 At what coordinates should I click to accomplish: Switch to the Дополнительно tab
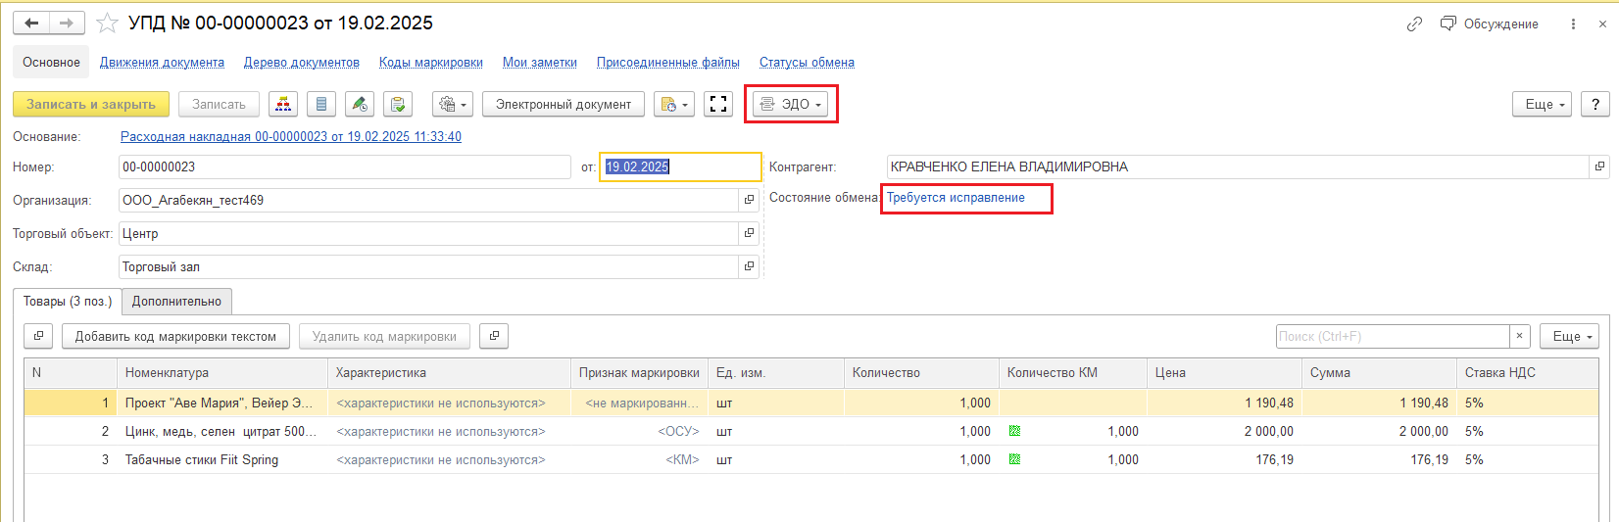[176, 301]
